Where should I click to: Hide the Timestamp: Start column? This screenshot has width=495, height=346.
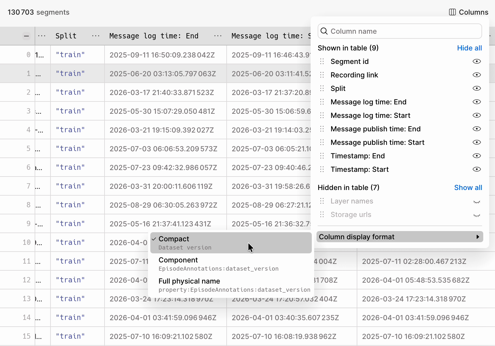coord(477,169)
